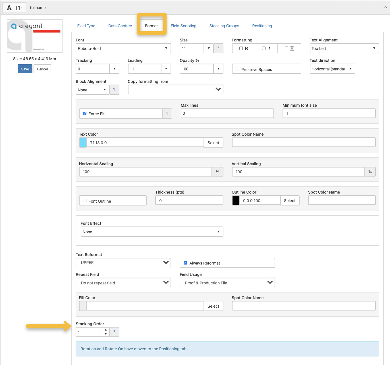Click the Outline Color value field
The height and width of the screenshot is (365, 390).
point(260,200)
